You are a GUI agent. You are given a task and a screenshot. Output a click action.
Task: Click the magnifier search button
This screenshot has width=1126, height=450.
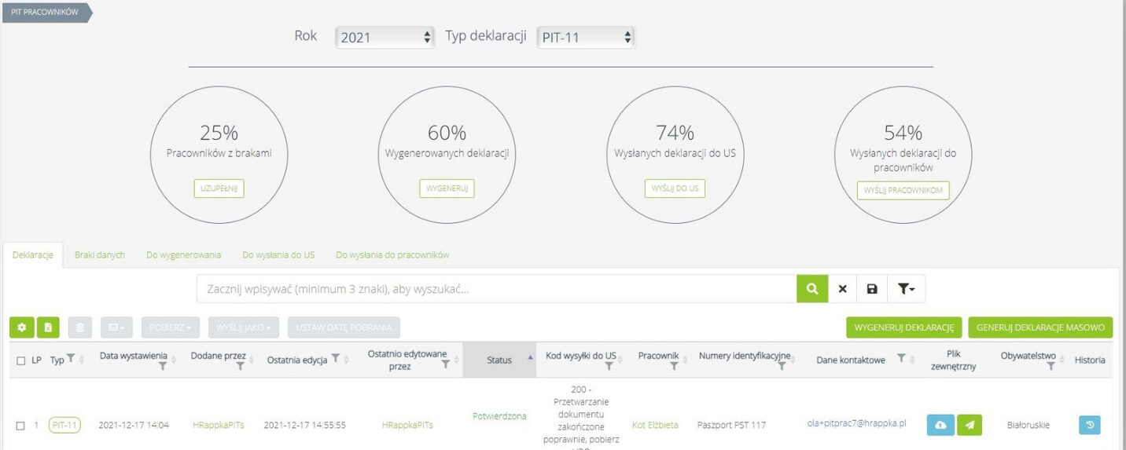click(x=812, y=289)
